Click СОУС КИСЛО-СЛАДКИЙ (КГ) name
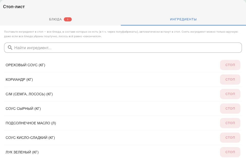246x158 pixels. 30,138
